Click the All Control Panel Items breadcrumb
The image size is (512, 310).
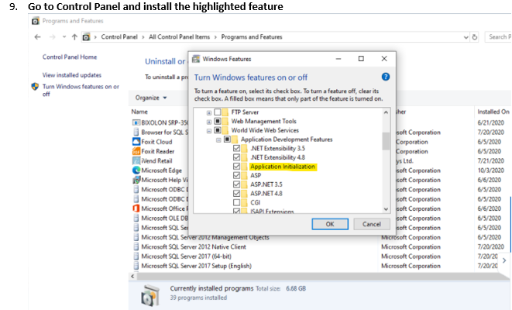[179, 37]
